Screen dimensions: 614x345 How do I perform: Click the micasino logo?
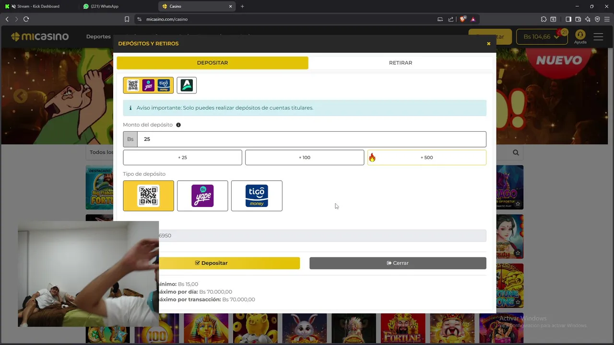pos(40,37)
